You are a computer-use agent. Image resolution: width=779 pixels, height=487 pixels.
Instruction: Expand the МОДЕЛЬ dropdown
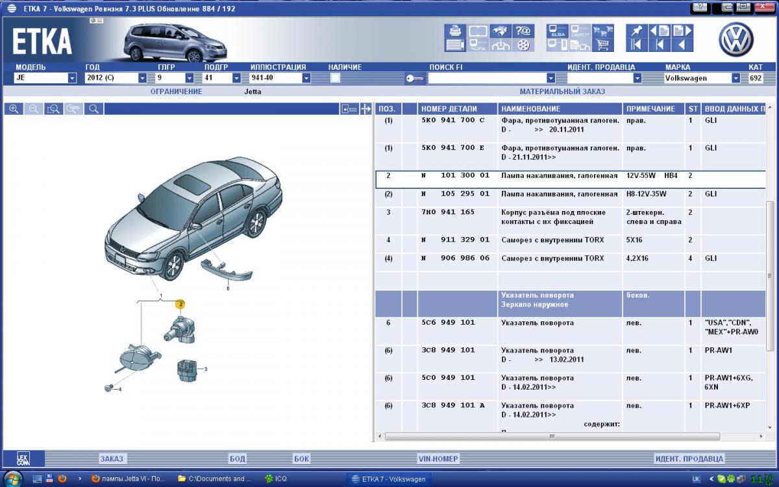pyautogui.click(x=72, y=78)
